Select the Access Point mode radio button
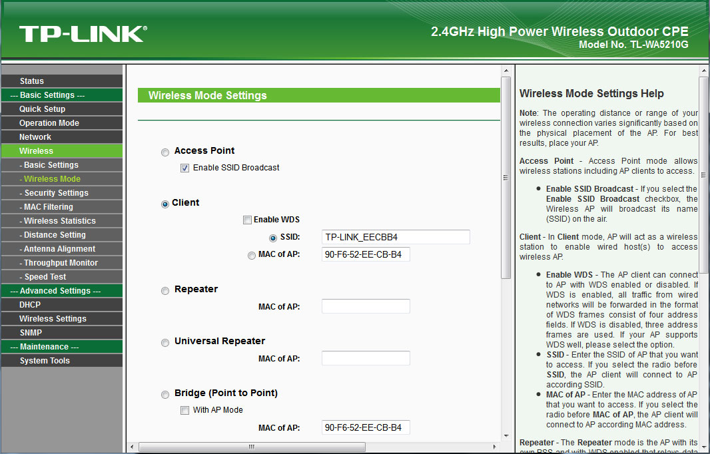710x454 pixels. coord(165,152)
